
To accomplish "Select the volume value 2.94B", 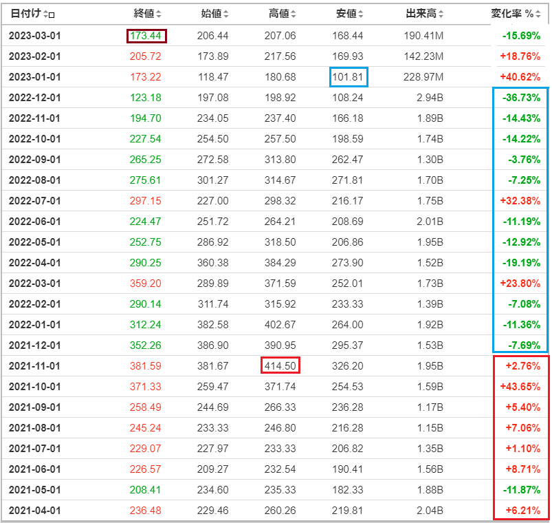I will (x=430, y=98).
